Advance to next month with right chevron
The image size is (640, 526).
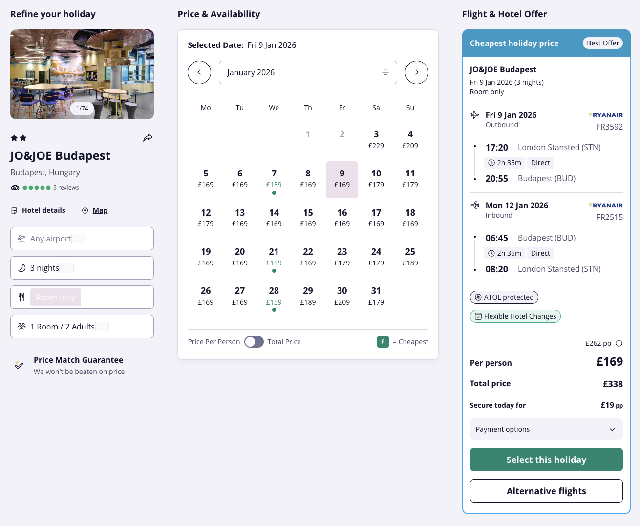(417, 72)
